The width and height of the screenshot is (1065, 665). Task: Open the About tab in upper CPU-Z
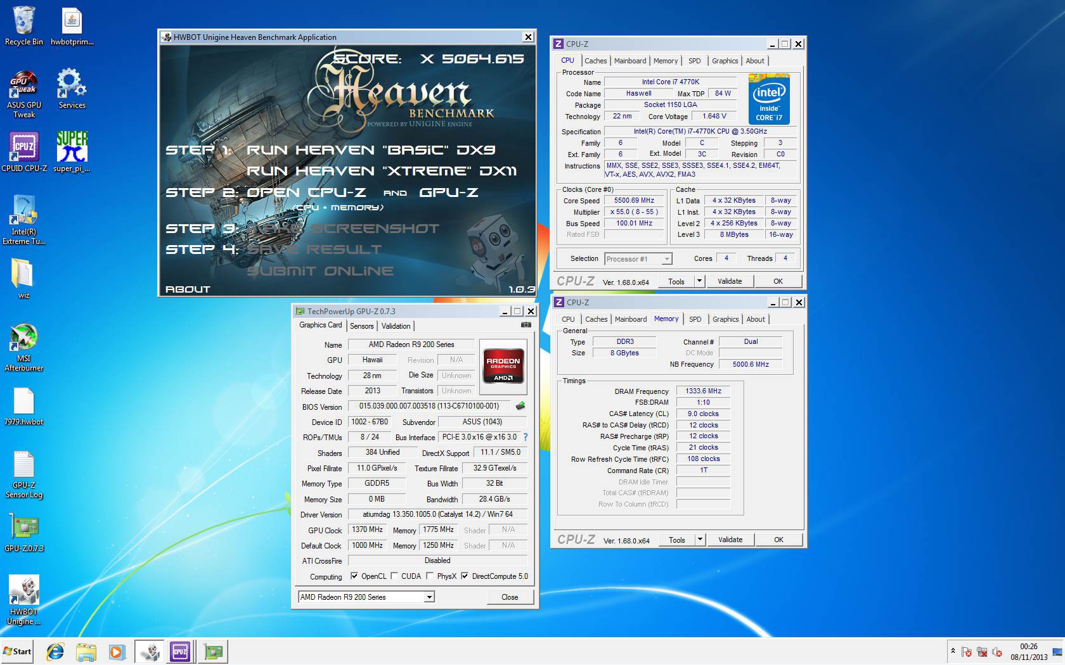[754, 61]
